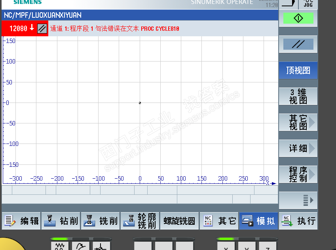Open 详细 details submenu

pyautogui.click(x=298, y=148)
